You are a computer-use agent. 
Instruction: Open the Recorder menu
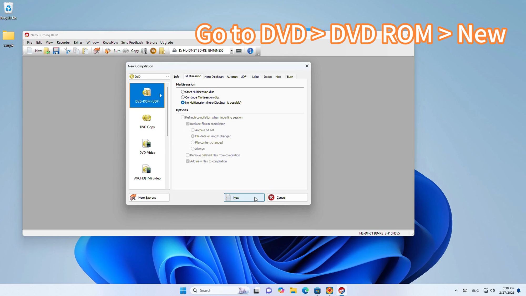63,42
